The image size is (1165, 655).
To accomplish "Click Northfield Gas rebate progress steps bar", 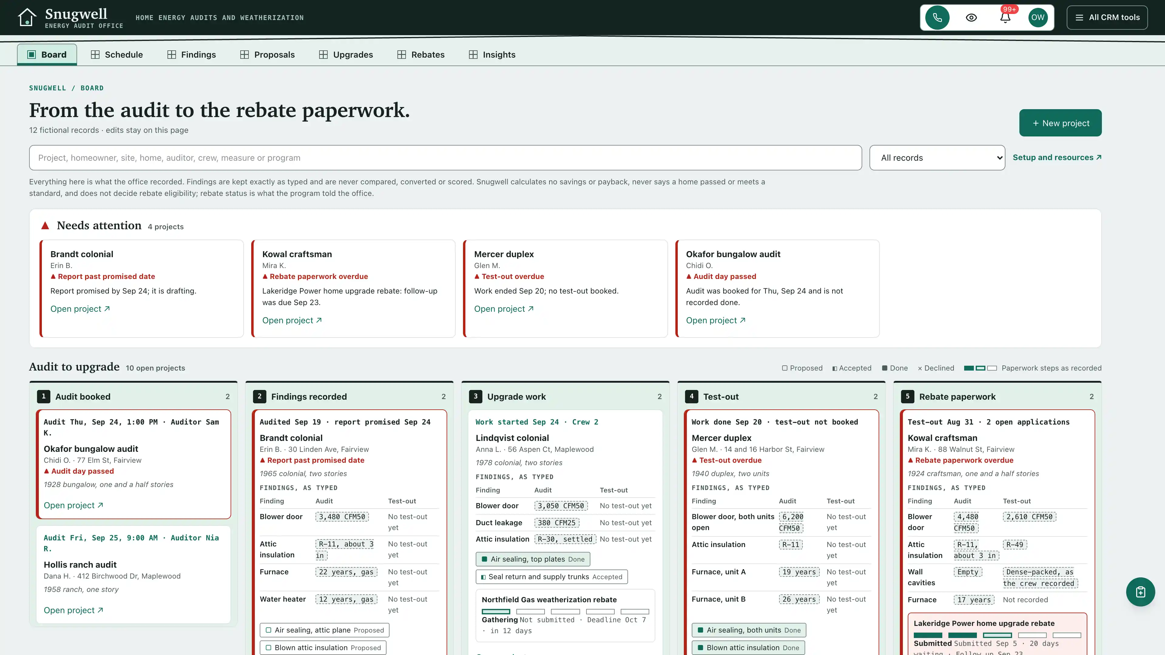I will click(565, 612).
